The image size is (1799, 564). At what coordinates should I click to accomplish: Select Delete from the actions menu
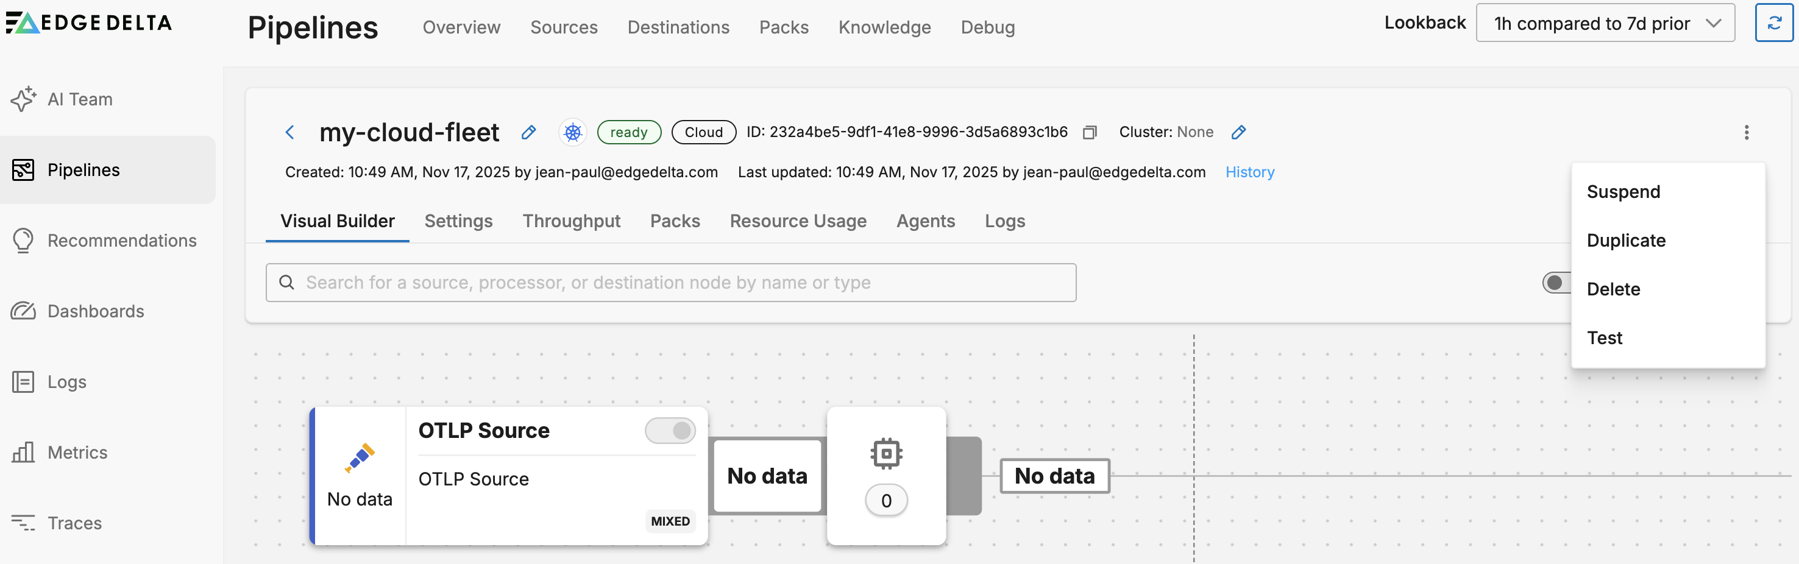point(1613,290)
